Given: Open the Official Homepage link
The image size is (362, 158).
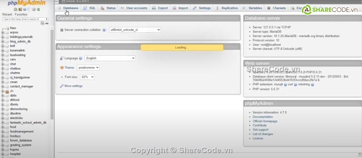Looking at the screenshot, I should [x=265, y=121].
